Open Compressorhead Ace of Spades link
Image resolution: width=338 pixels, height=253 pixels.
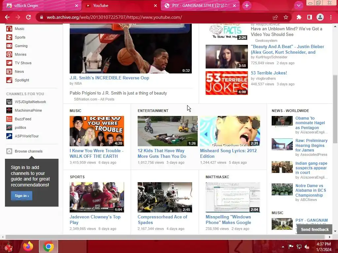pyautogui.click(x=162, y=220)
